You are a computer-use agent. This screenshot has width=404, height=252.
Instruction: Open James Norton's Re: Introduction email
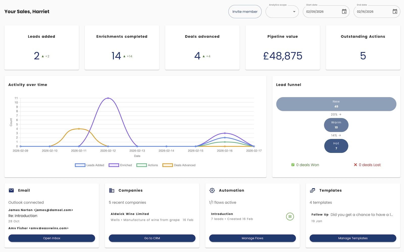[52, 216]
